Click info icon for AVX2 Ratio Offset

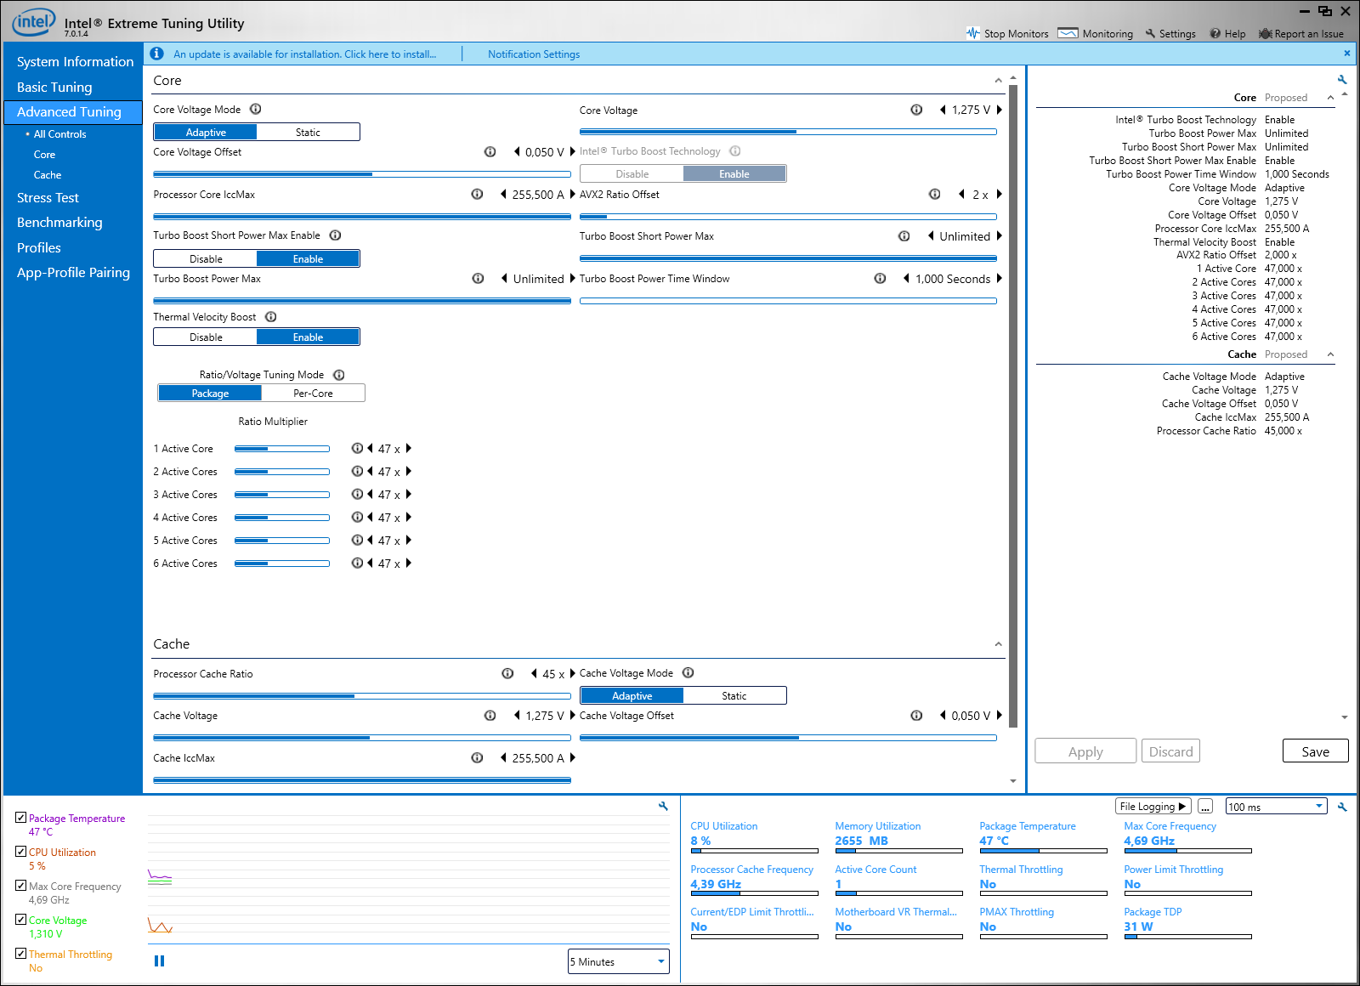(x=935, y=194)
